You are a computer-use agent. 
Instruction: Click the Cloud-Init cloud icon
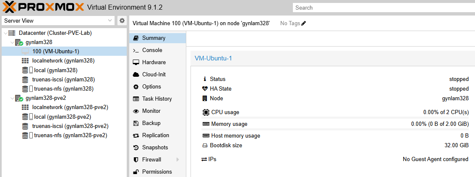(x=136, y=74)
